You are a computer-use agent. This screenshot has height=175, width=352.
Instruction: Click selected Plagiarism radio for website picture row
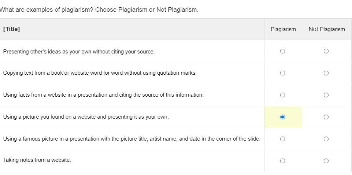[x=282, y=117]
